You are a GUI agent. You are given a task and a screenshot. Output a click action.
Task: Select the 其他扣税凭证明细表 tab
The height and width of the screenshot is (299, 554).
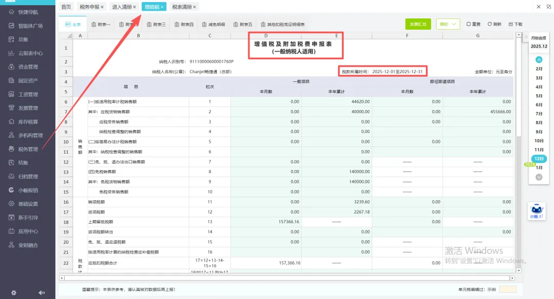tap(283, 25)
